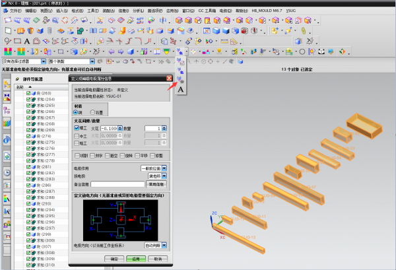The height and width of the screenshot is (270, 396).
Task: Uncheck the 块 (263) feature checkbox
Action: click(28, 94)
